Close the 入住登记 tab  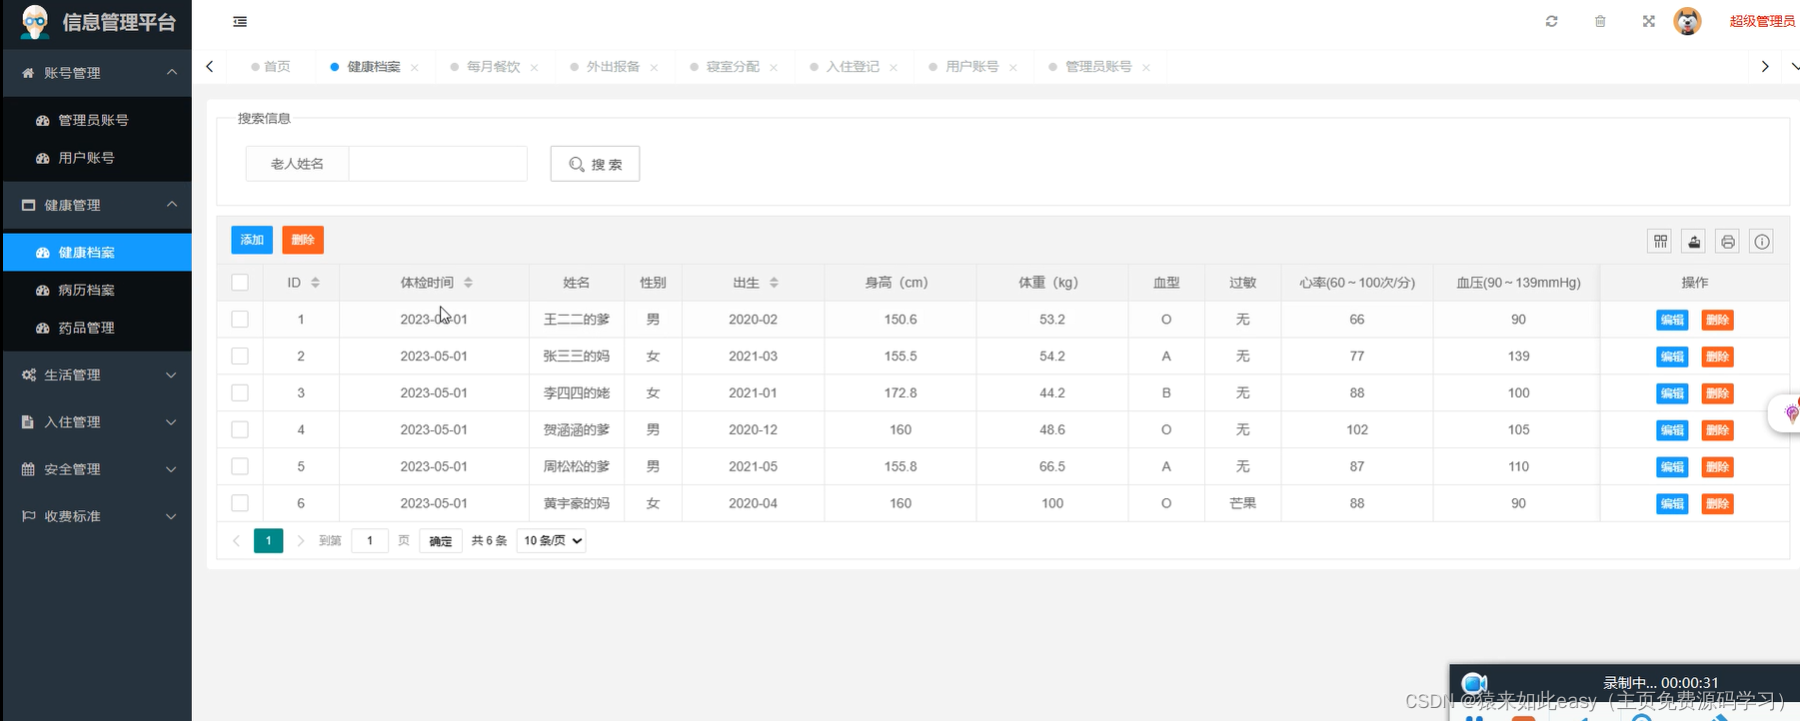tap(894, 68)
